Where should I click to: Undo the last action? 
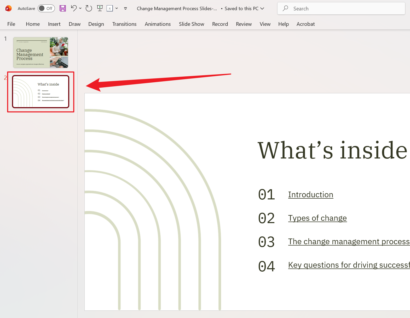click(74, 8)
